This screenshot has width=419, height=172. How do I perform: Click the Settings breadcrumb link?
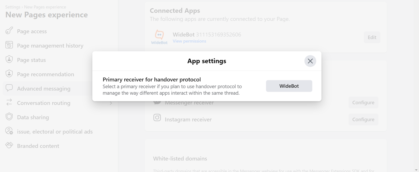[13, 7]
